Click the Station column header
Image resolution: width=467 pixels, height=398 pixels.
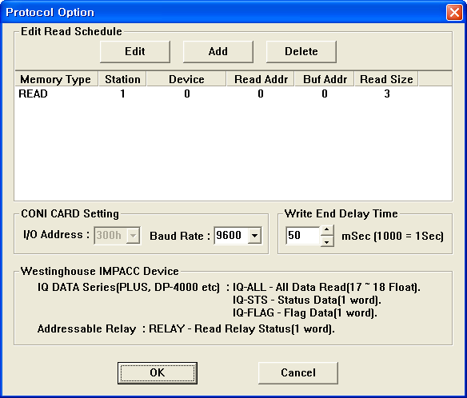(x=122, y=79)
